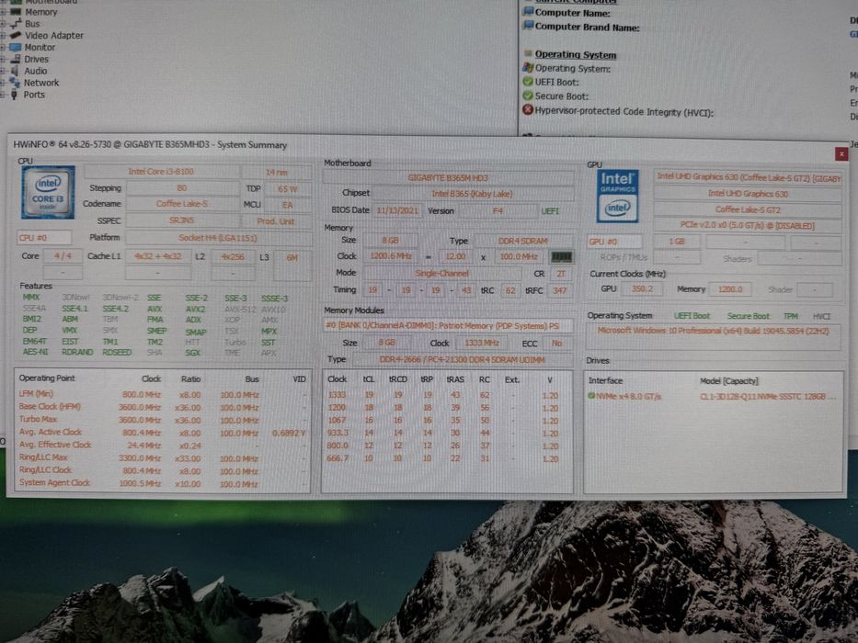Screen dimensions: 858x643
Task: Expand the Drives tree node
Action: (x=3, y=59)
